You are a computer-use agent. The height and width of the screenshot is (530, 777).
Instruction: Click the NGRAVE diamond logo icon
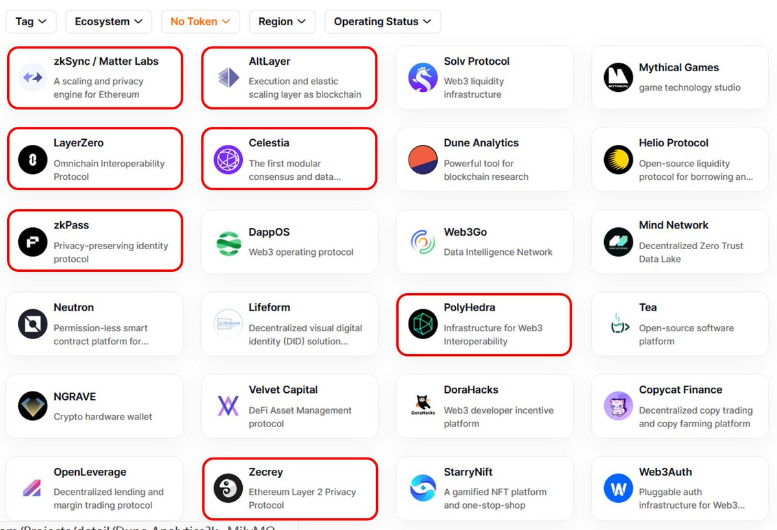tap(33, 406)
